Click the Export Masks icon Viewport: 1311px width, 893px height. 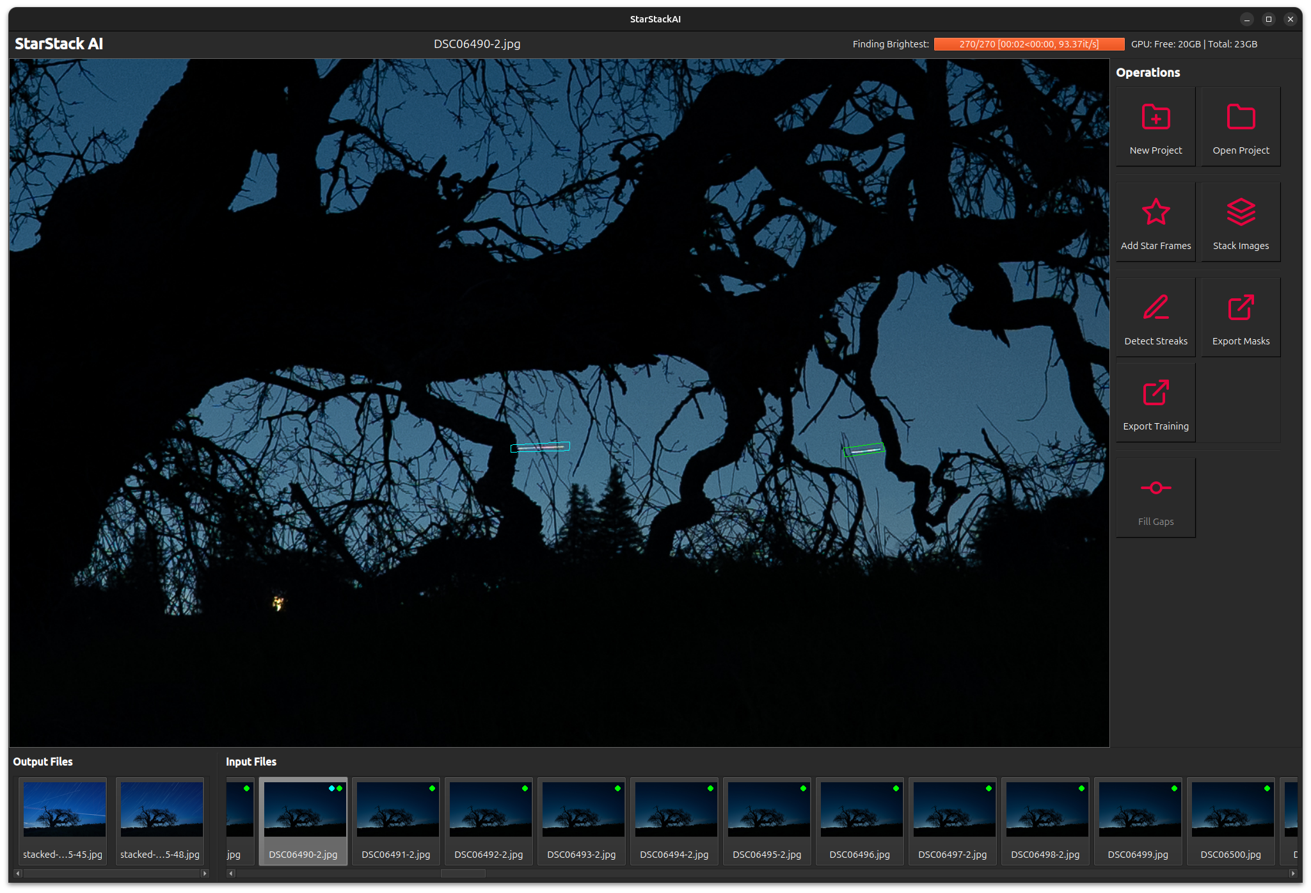click(x=1240, y=308)
